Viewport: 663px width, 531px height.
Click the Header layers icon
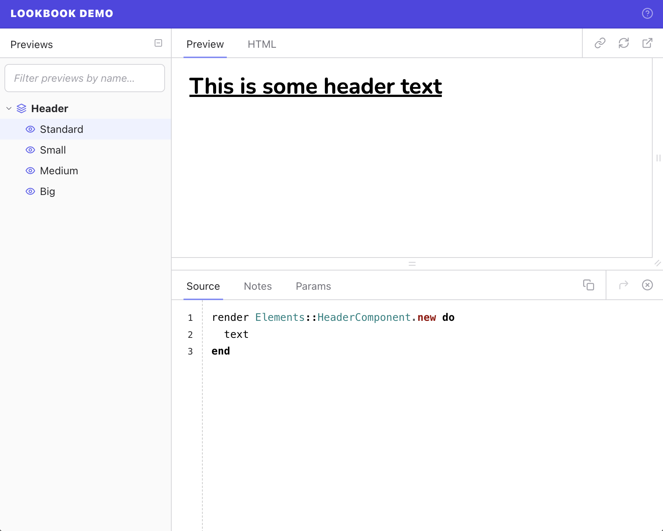pyautogui.click(x=21, y=108)
